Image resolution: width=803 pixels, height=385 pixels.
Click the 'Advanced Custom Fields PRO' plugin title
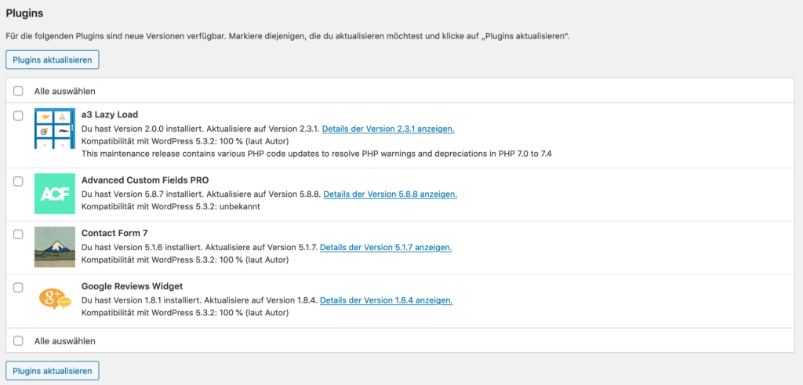[145, 180]
